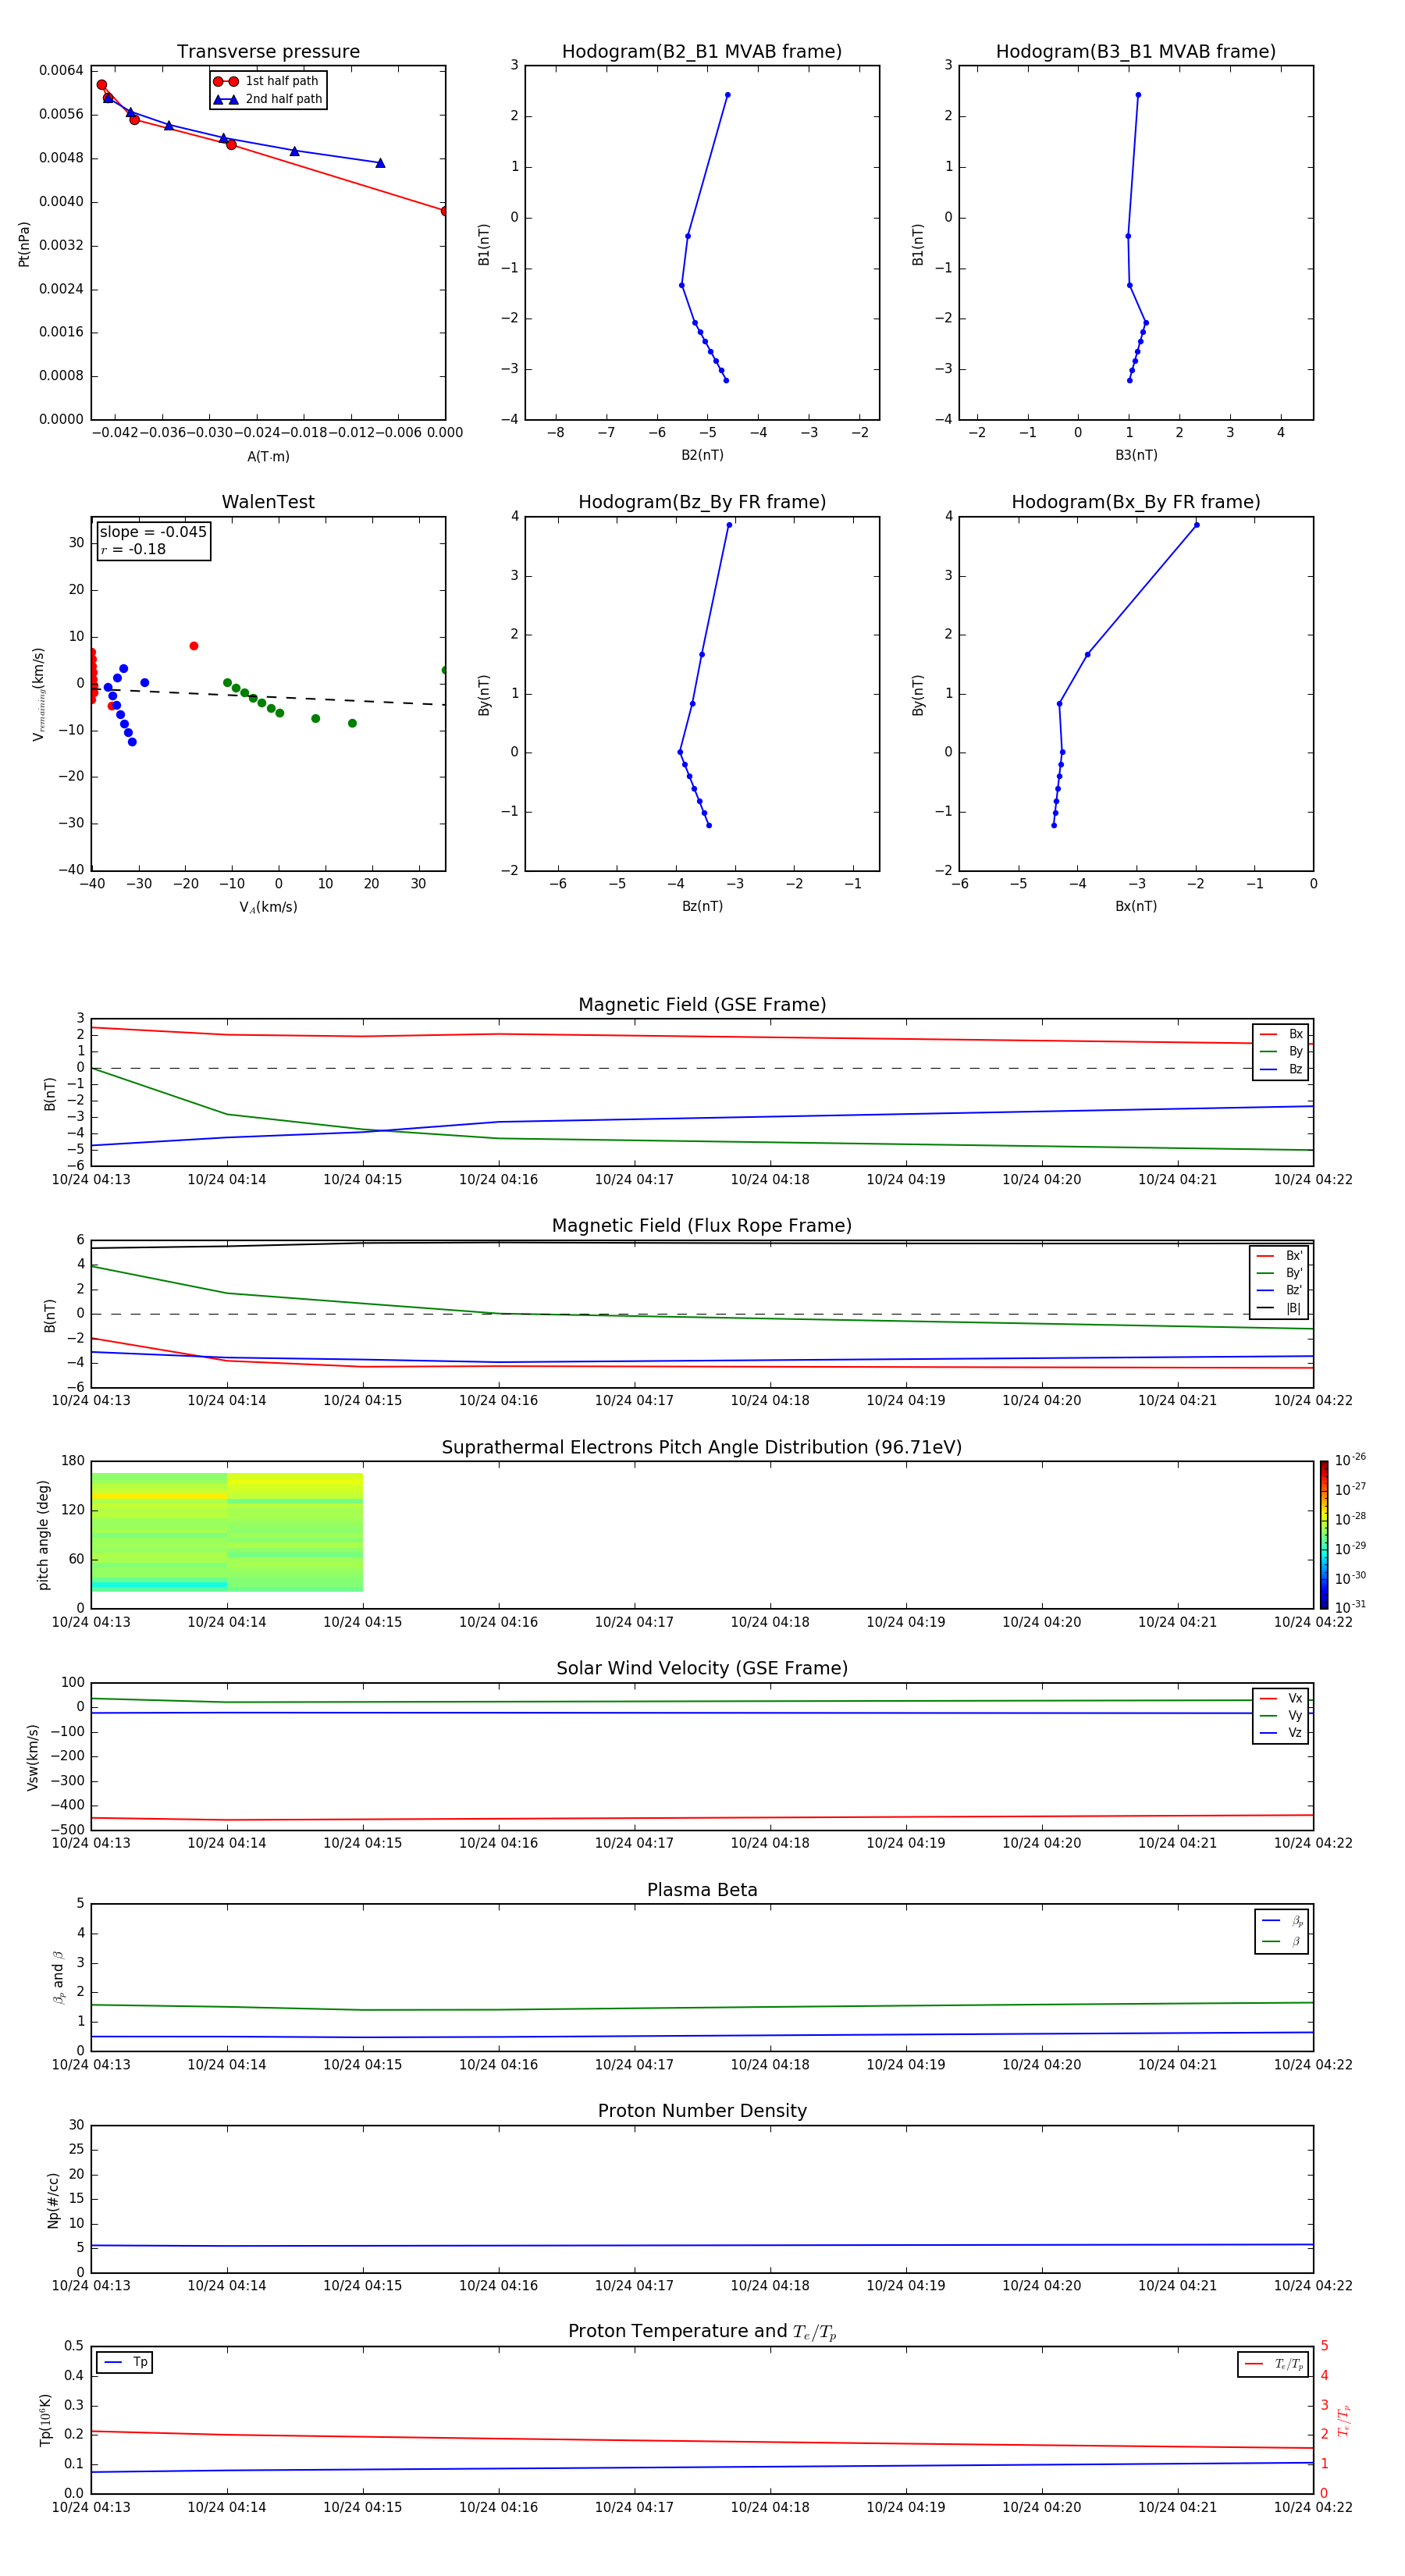Image resolution: width=1405 pixels, height=2576 pixels.
Task: Click the 'pitch angle (deg)' axis label
Action: (x=43, y=1535)
